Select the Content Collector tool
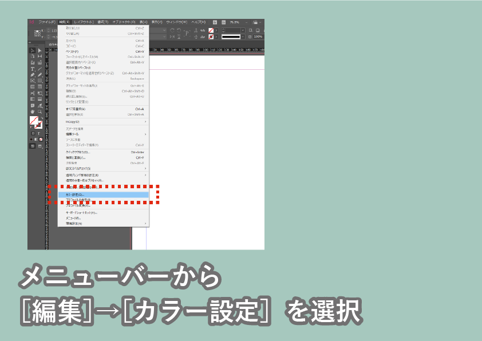This screenshot has height=341, width=482. pos(33,63)
